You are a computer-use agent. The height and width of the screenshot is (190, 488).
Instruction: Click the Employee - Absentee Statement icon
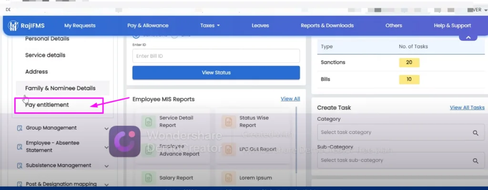pos(20,147)
